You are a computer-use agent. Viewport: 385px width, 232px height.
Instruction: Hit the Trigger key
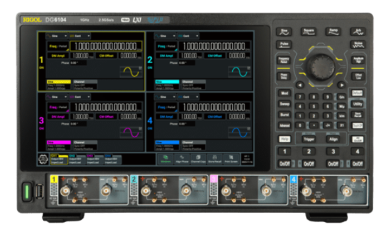(x=309, y=140)
